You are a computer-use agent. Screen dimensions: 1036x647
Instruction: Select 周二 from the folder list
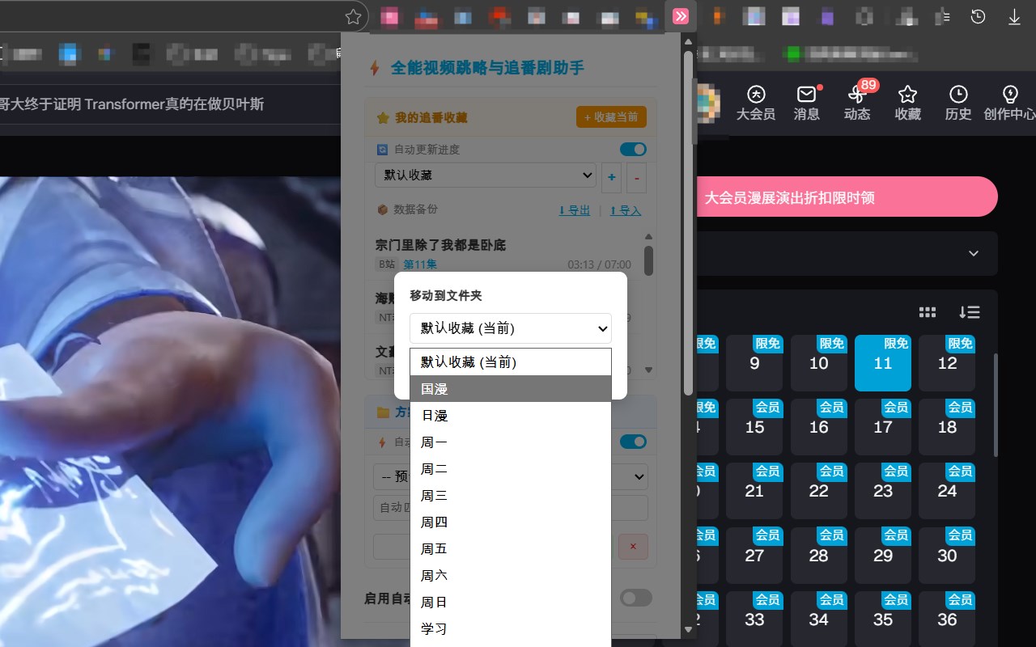510,469
